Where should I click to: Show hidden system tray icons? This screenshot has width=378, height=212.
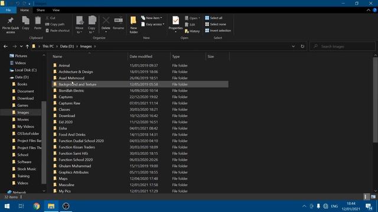pyautogui.click(x=304, y=206)
